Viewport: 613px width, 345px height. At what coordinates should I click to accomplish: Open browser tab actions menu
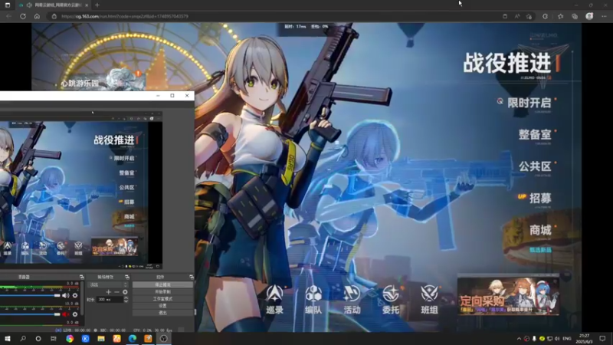[x=8, y=5]
